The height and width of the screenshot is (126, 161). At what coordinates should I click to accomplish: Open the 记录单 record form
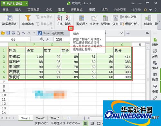click(105, 20)
